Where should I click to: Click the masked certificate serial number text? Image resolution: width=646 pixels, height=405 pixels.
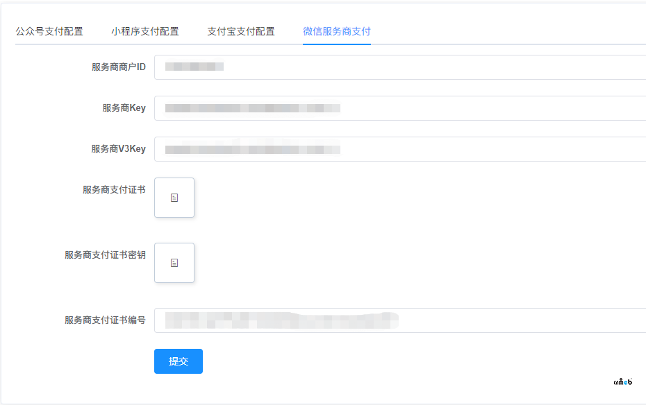281,320
